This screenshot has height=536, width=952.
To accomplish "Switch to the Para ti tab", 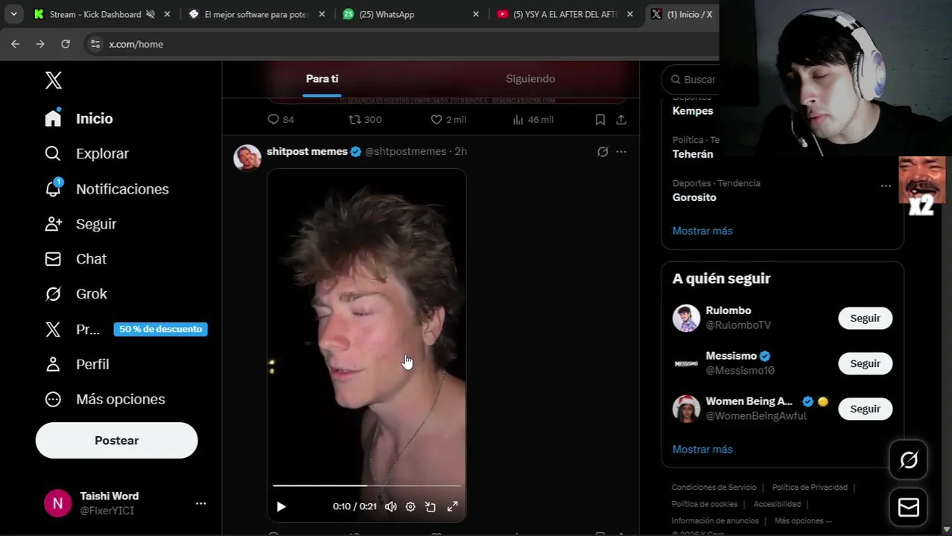I will coord(322,79).
